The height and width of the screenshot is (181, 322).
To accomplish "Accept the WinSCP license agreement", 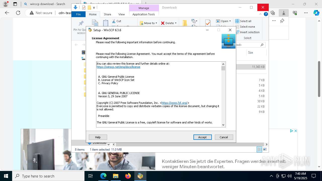I will [203, 137].
